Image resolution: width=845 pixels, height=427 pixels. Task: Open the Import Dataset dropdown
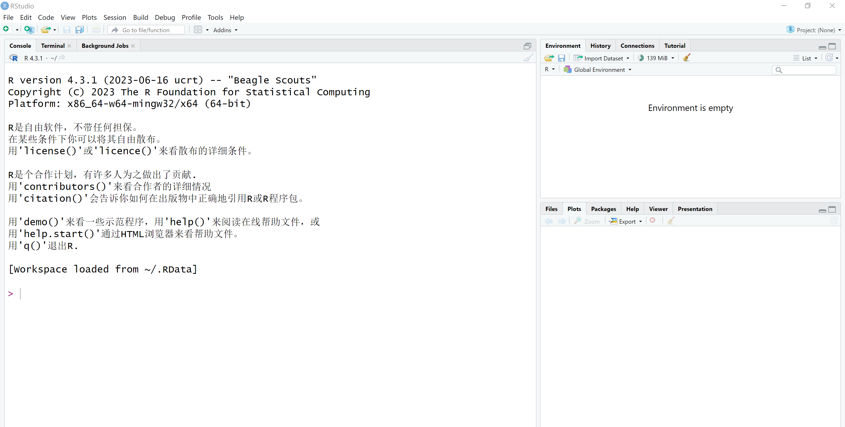tap(601, 58)
